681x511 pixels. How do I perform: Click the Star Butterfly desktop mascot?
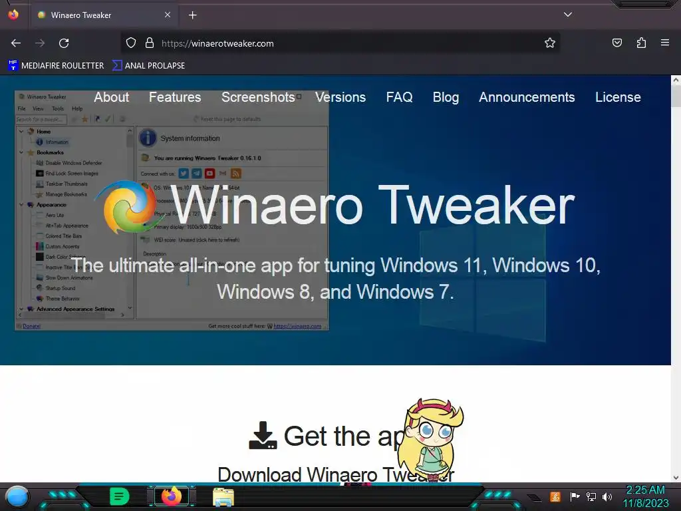430,440
